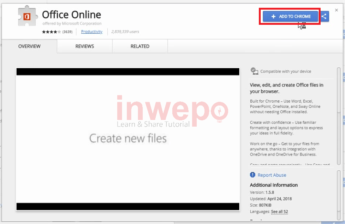Click the description panel scrollbar
Screen dimensions: 345x224
pos(339,116)
